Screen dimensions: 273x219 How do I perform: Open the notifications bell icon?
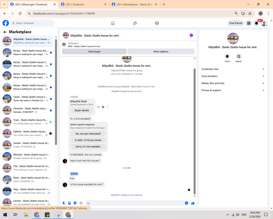256,23
